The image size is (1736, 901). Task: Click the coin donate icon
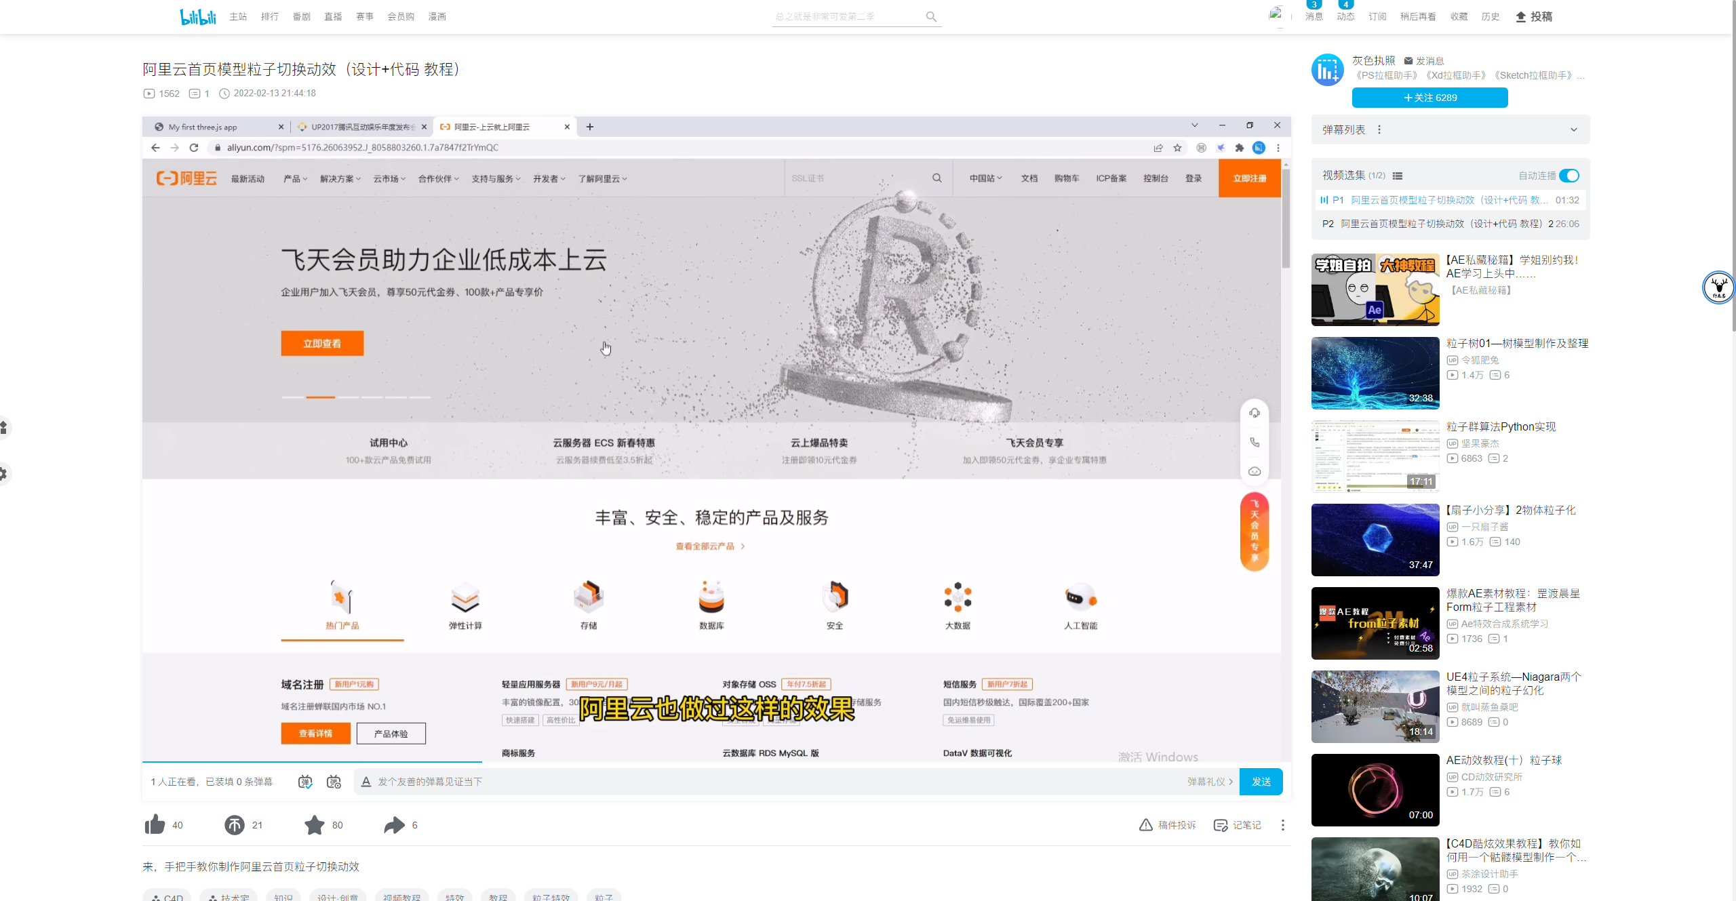click(x=235, y=824)
